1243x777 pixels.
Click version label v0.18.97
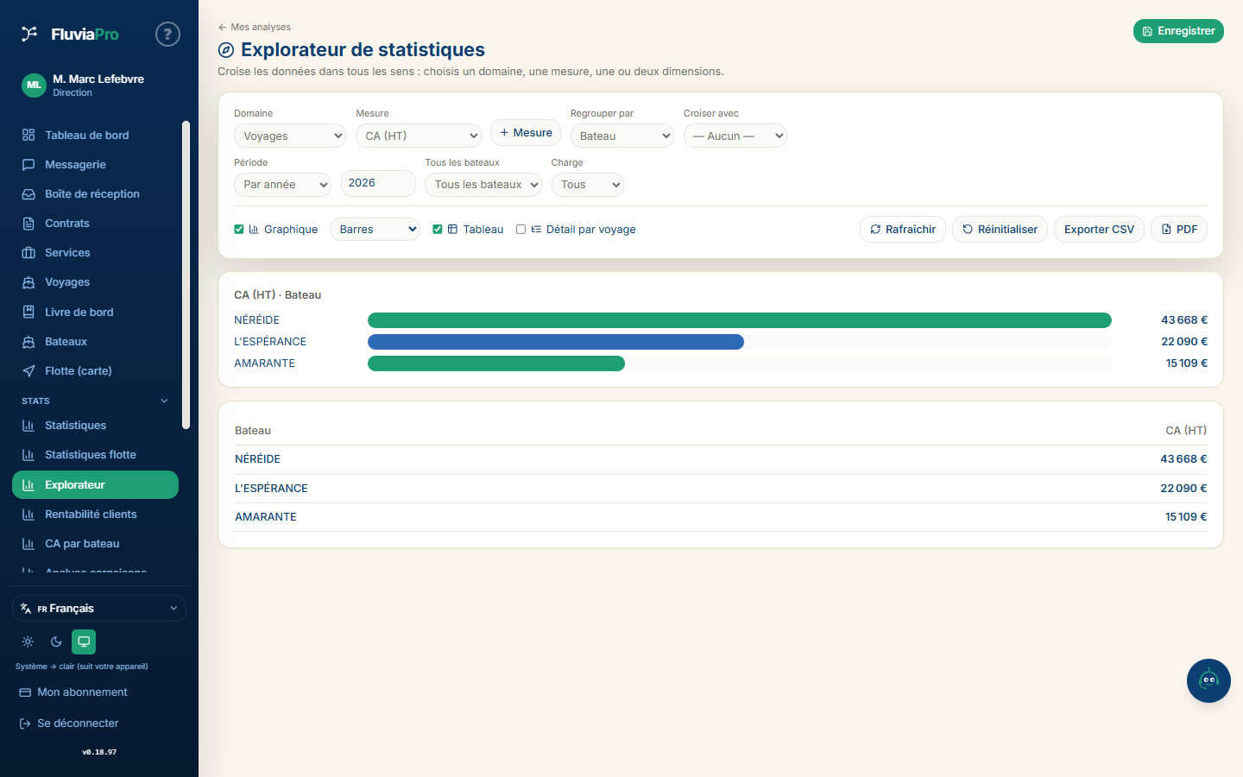(x=99, y=752)
